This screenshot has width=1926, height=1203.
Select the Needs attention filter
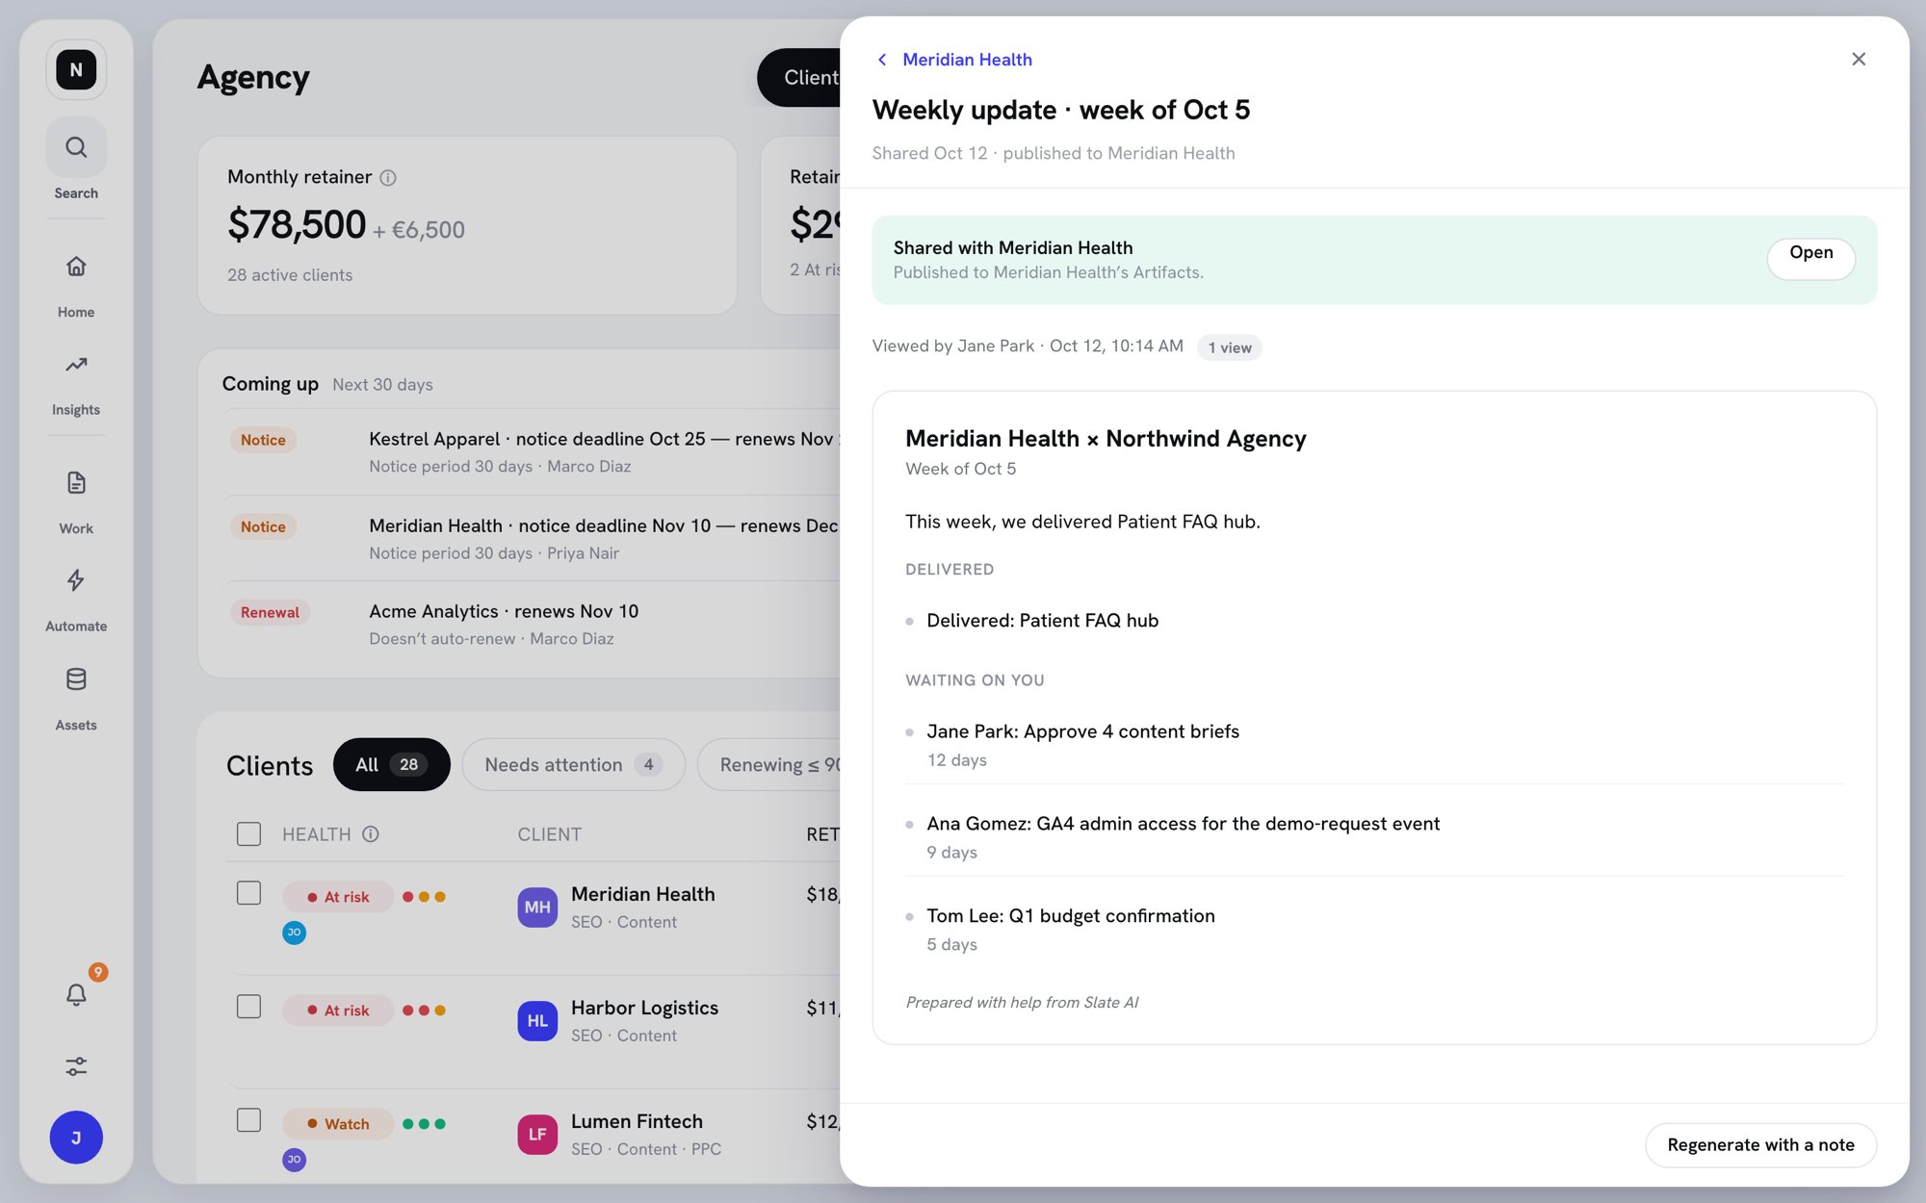click(574, 764)
